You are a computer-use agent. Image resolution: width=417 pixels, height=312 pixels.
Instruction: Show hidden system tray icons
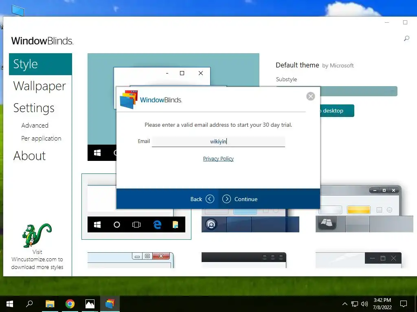coord(345,304)
